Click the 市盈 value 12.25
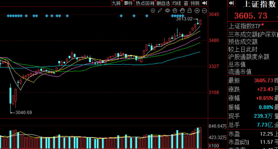Screen dimensions: 278x149 coord(266,134)
